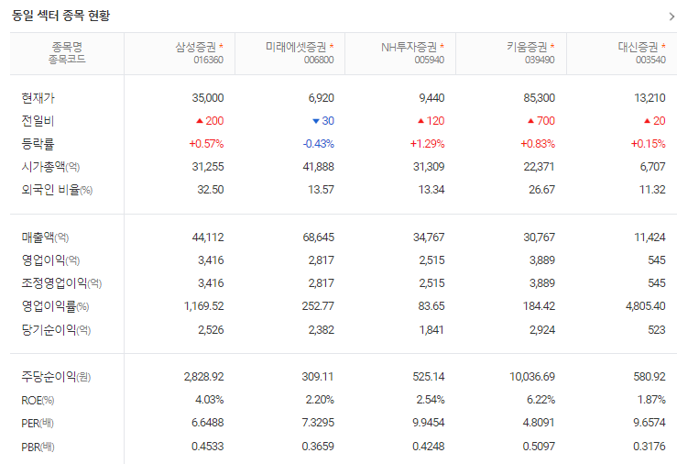Click revenue value 68,645

319,238
